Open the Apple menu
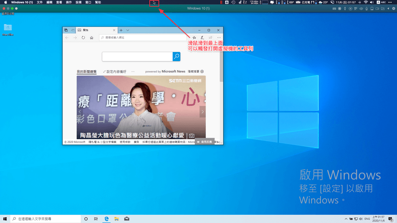The height and width of the screenshot is (223, 397). (x=5, y=2)
